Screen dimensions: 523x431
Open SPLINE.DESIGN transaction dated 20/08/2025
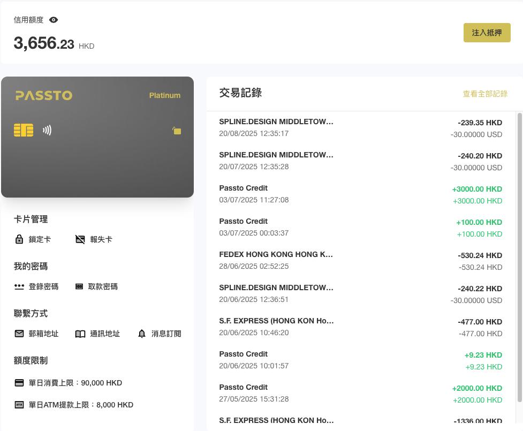pyautogui.click(x=360, y=128)
